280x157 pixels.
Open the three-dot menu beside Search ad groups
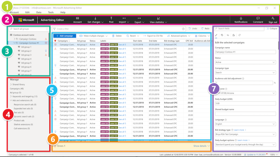47,29
